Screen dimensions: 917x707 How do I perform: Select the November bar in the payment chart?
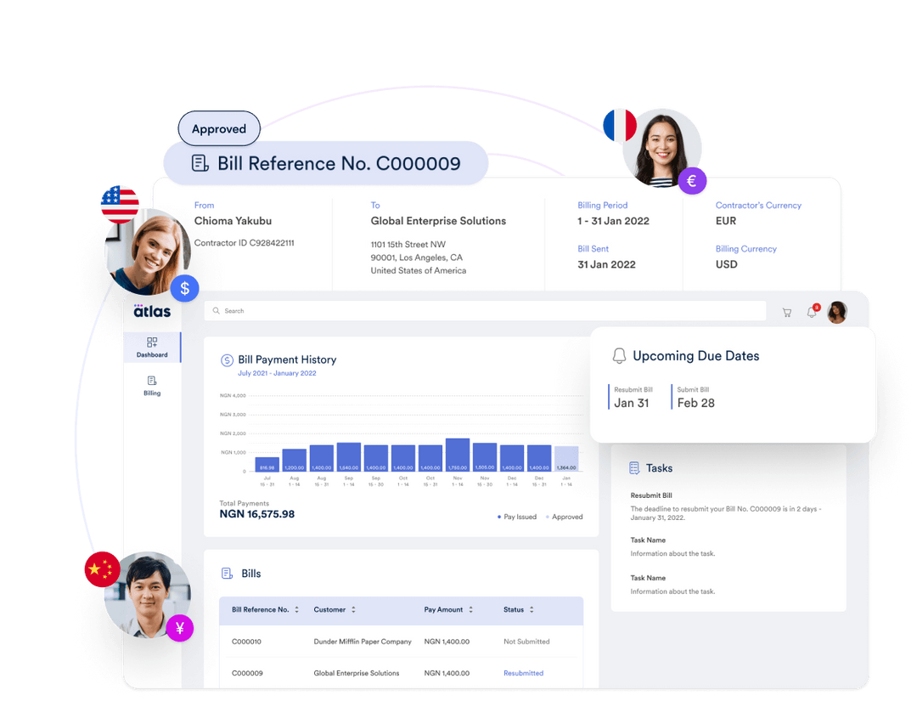point(457,455)
